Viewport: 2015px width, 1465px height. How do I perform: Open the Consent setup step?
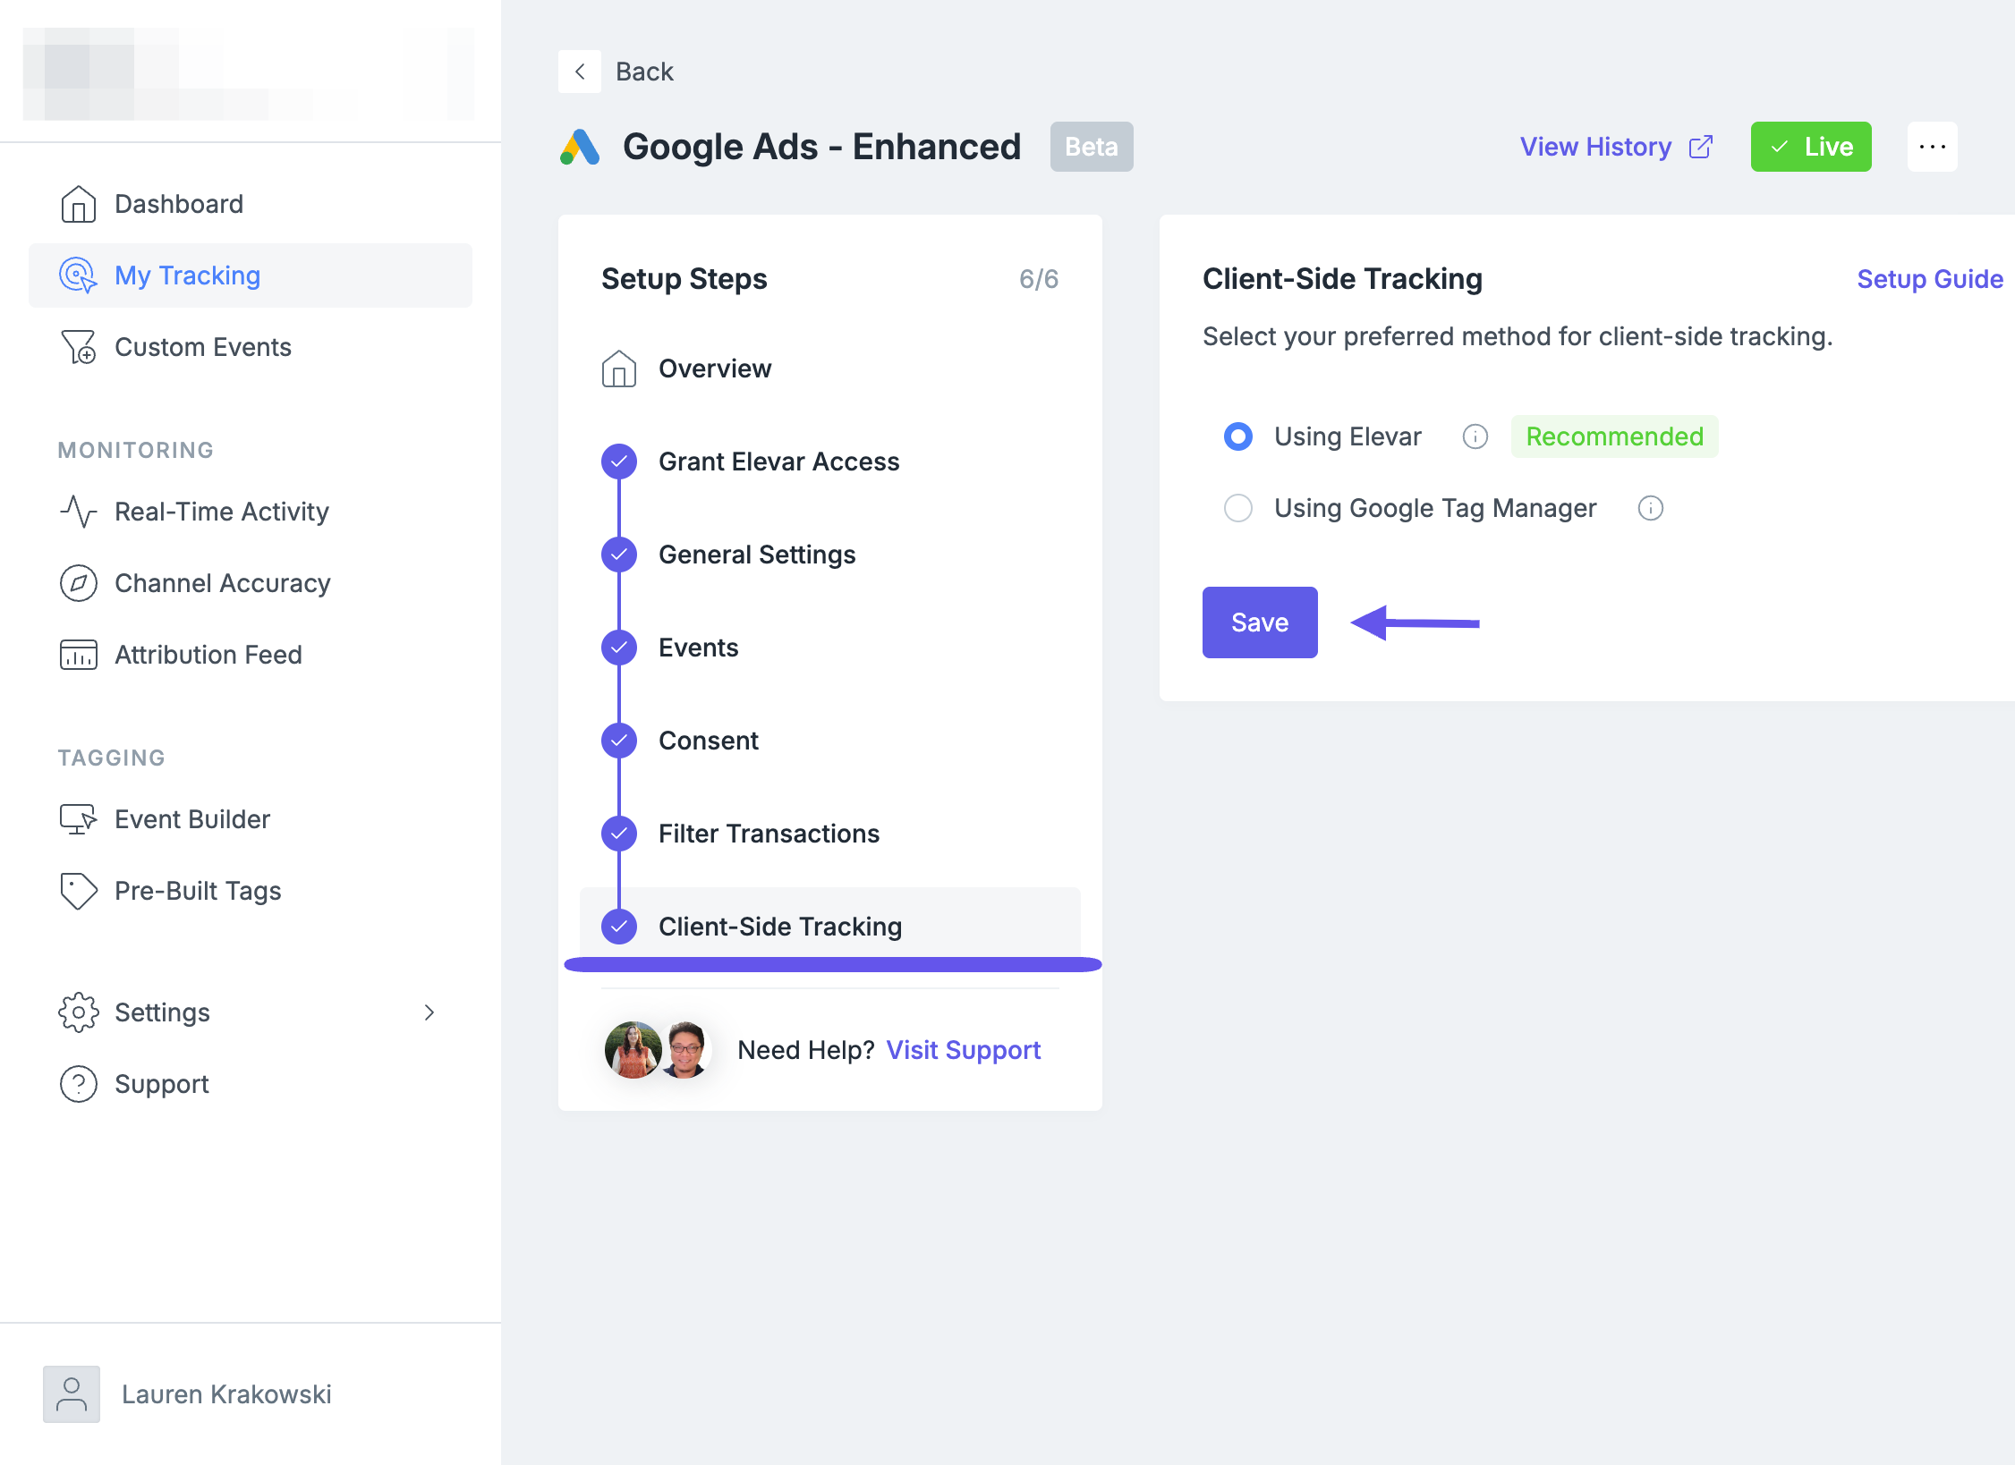point(830,741)
